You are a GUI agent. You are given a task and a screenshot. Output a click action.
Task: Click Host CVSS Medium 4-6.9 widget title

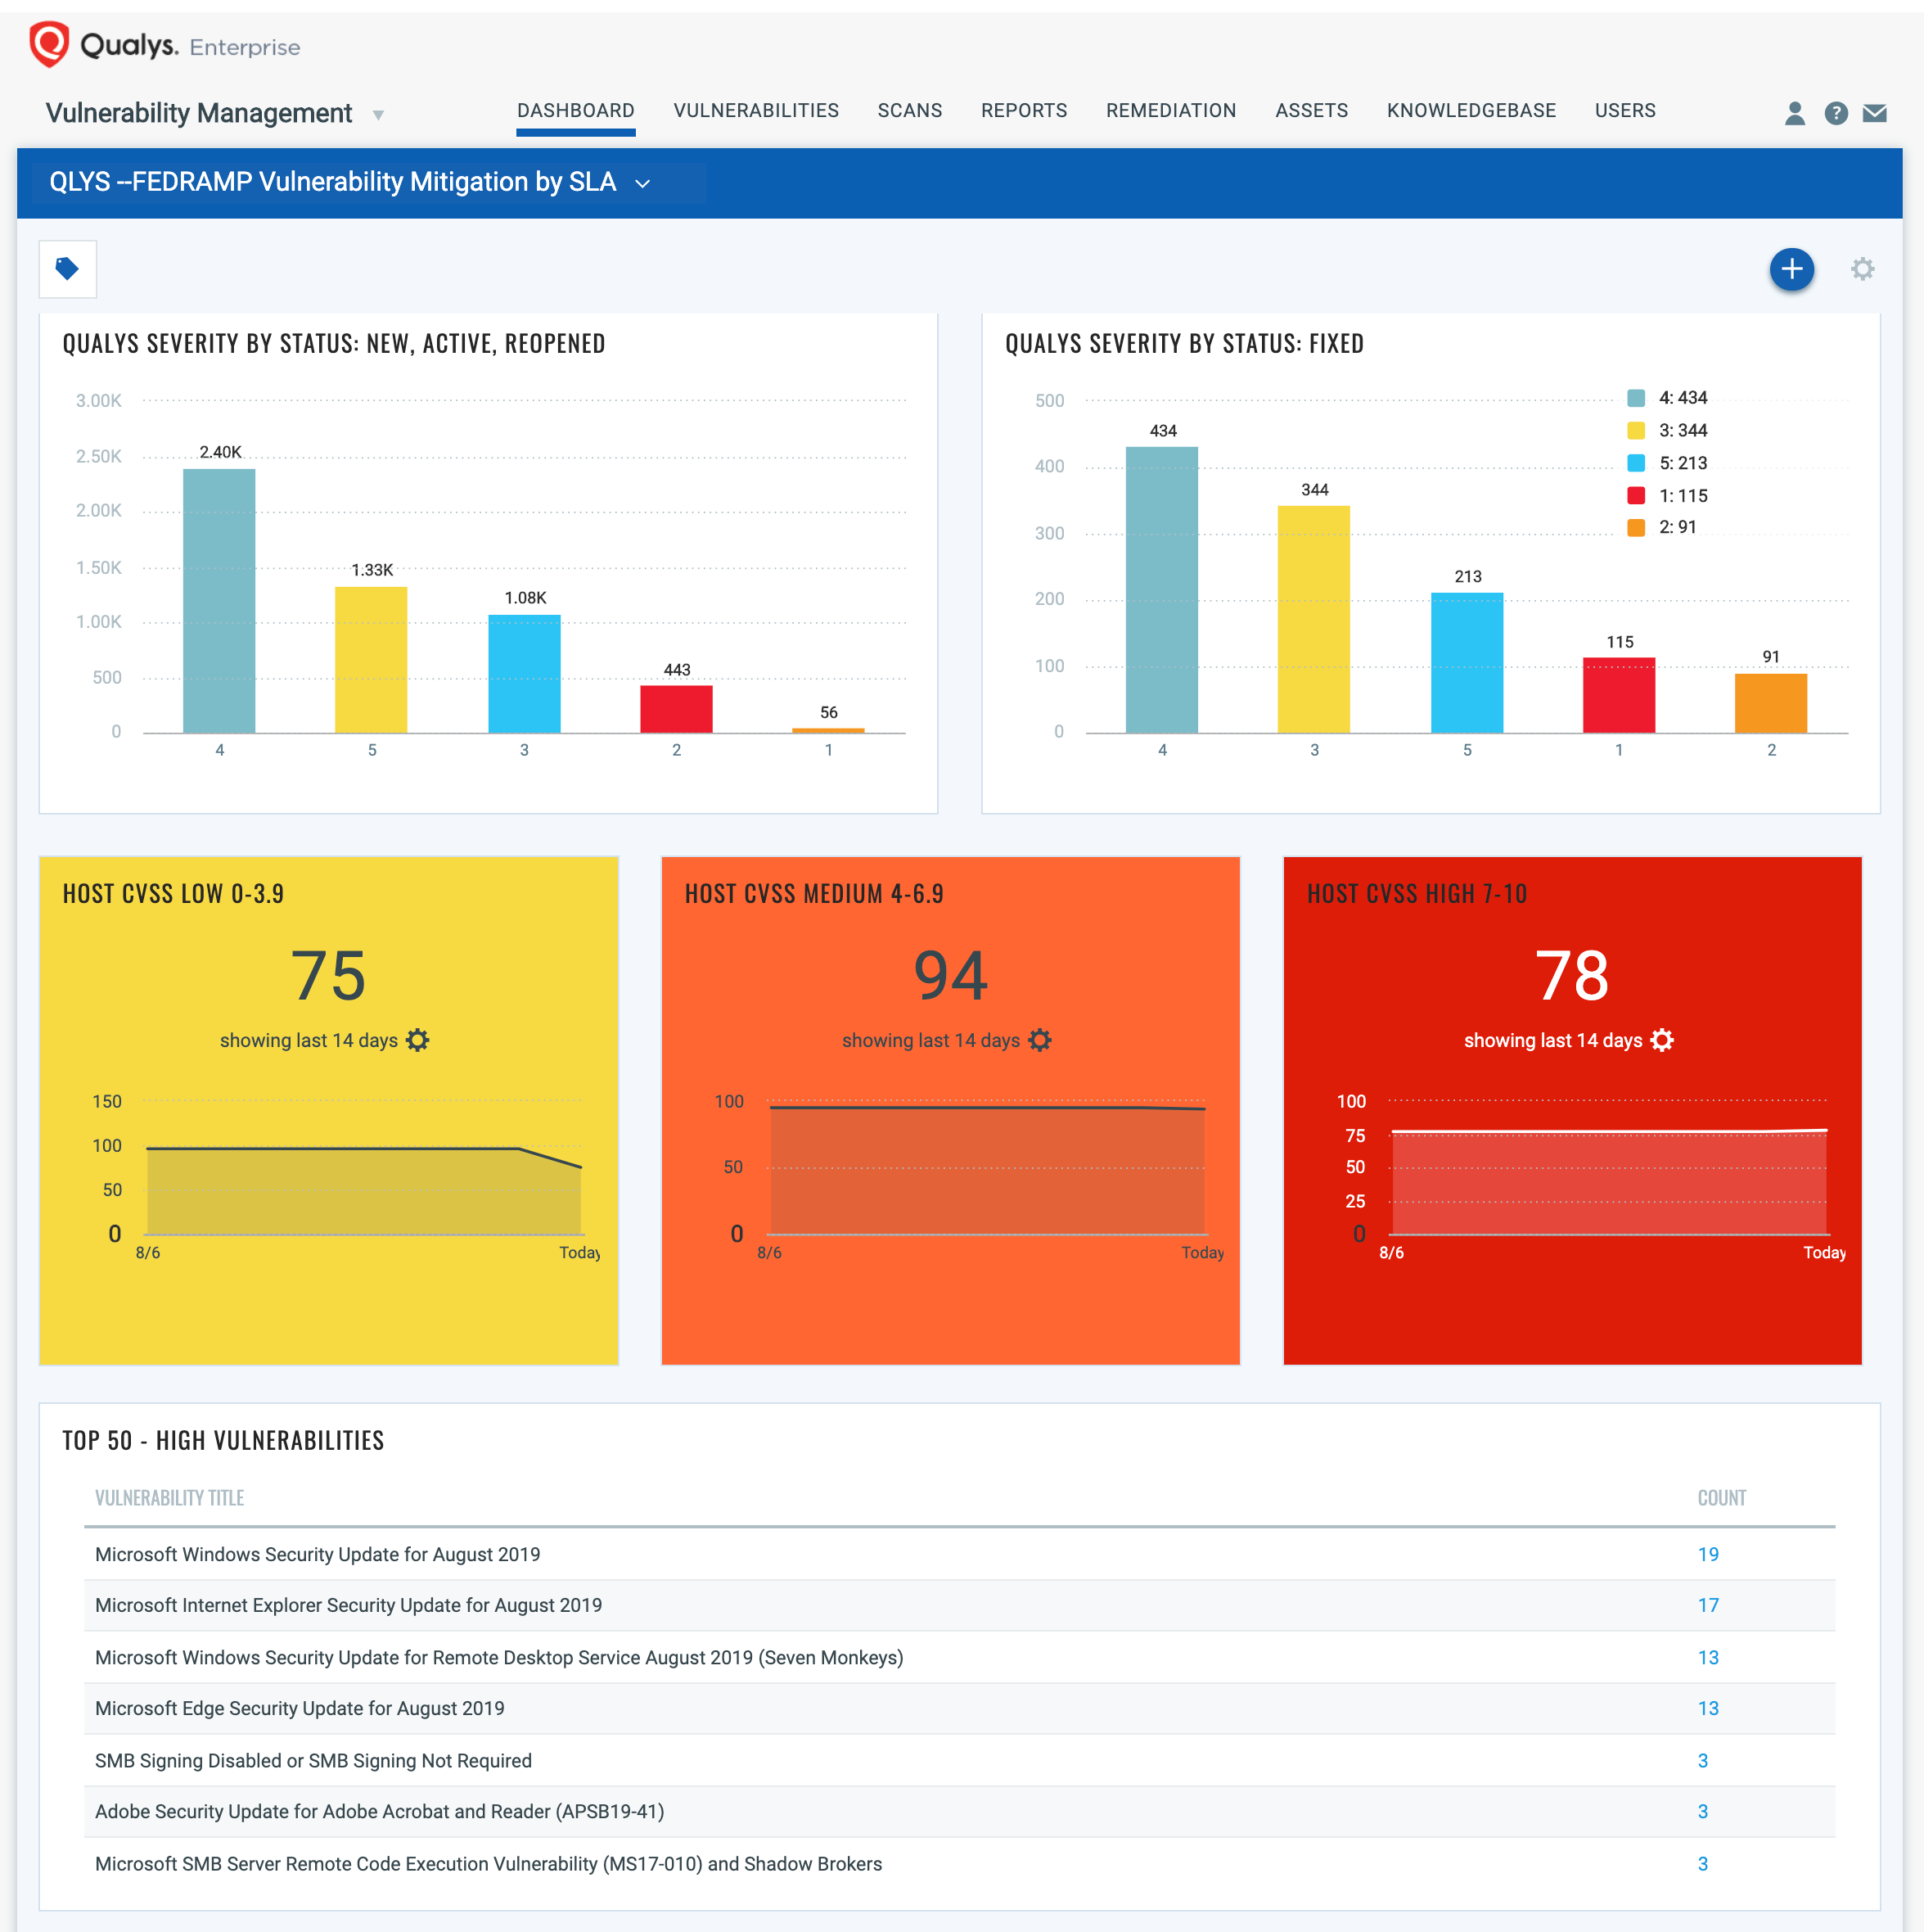click(x=813, y=893)
